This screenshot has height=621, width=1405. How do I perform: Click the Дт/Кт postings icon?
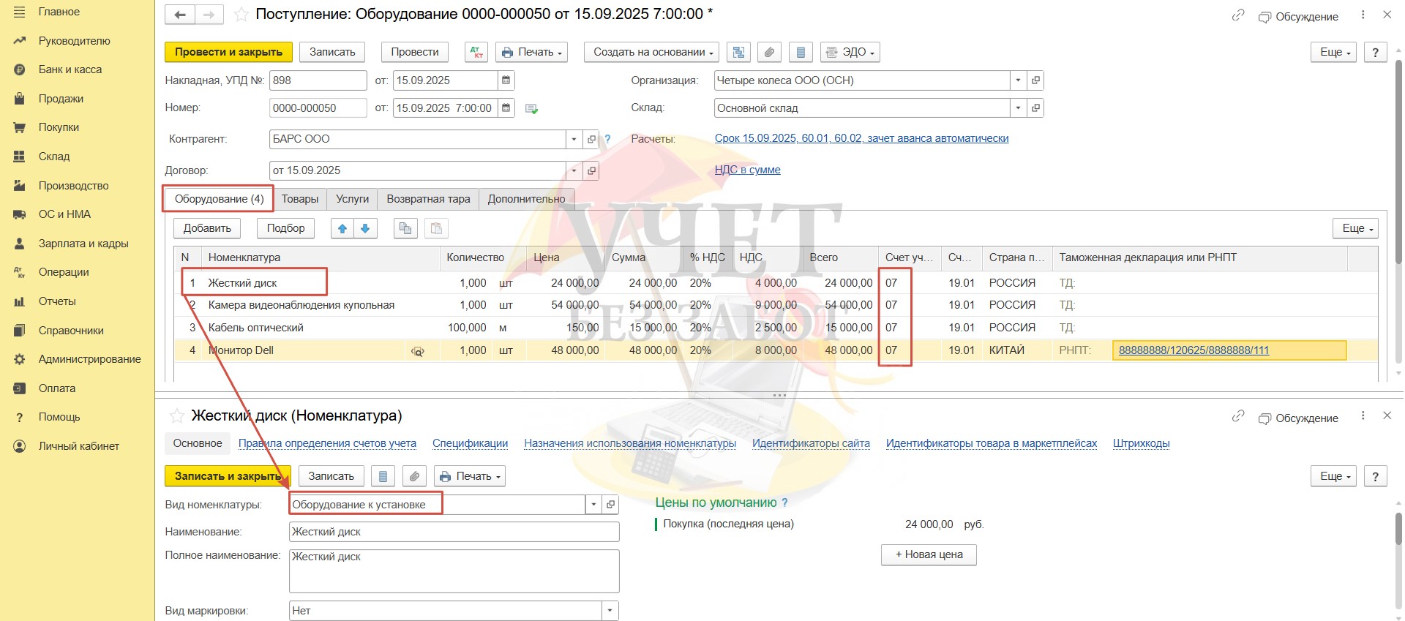pos(476,52)
